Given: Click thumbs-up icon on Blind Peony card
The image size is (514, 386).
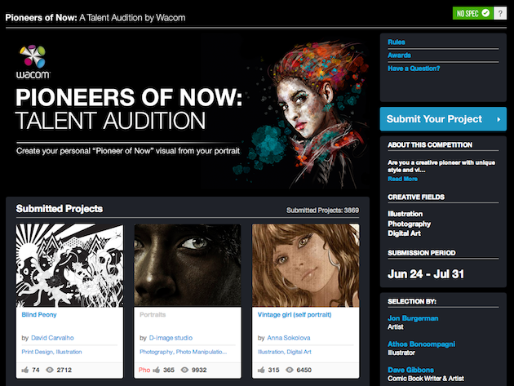Looking at the screenshot, I should (25, 370).
